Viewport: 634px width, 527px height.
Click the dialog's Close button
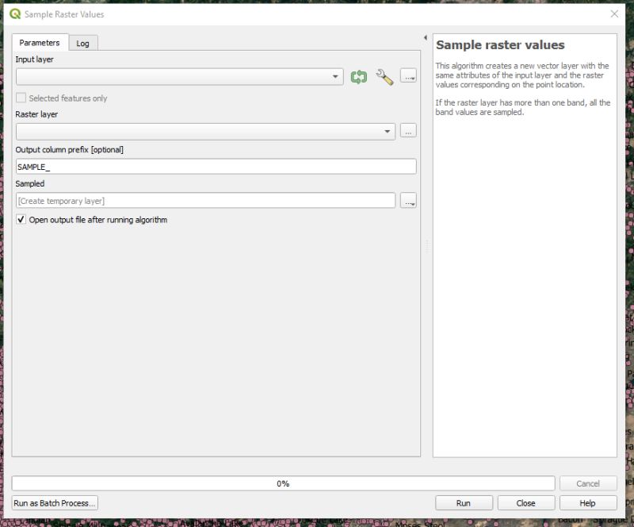point(525,503)
